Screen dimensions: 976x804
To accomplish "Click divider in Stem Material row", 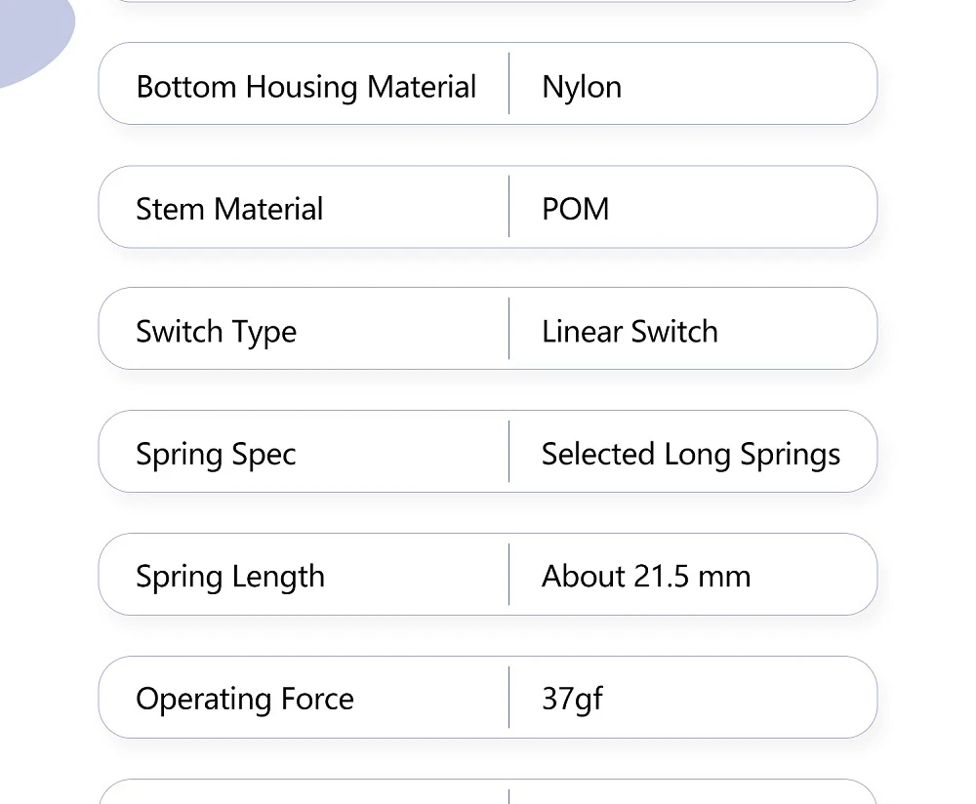I will (509, 207).
